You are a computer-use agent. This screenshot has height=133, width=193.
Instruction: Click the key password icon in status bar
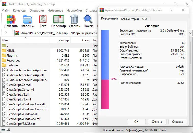8,130
